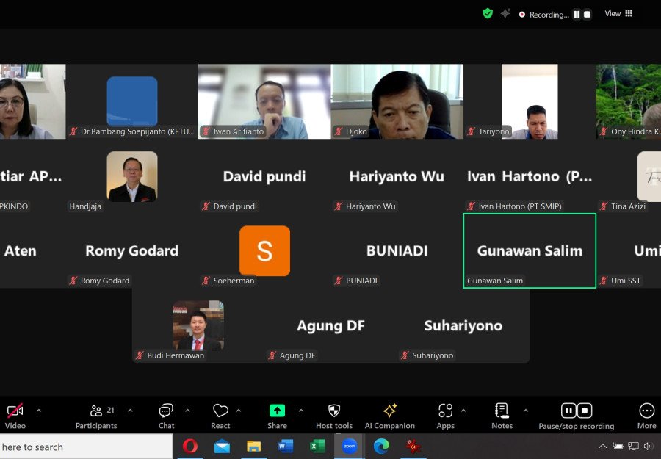This screenshot has width=661, height=459.
Task: Select Budi Hermawan's profile photo tile
Action: click(x=198, y=325)
